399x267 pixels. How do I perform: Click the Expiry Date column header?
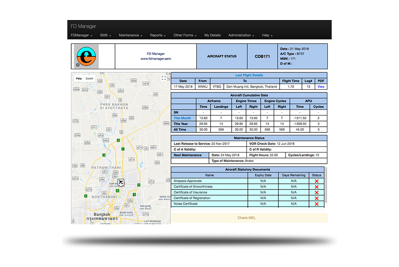(263, 175)
